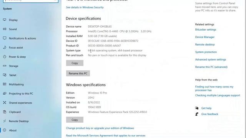Click the Display monitor icon in sidebar
Viewport: 246px width, 138px height.
click(x=5, y=20)
